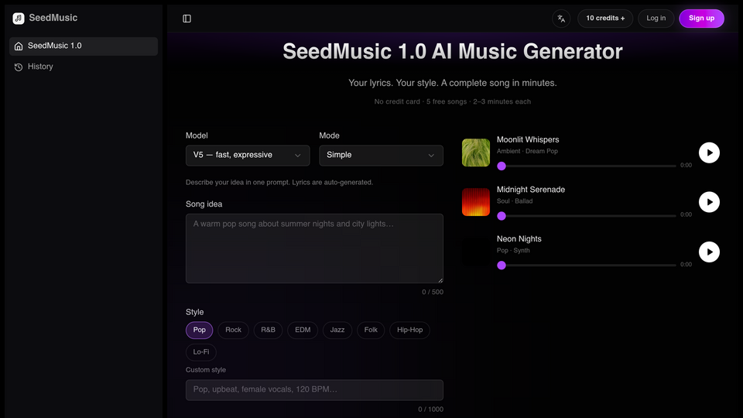Open the language translate icon

[x=561, y=19]
